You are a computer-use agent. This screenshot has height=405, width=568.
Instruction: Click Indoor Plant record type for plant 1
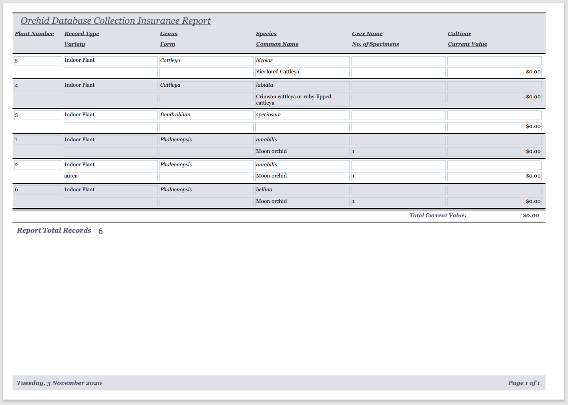[111, 140]
